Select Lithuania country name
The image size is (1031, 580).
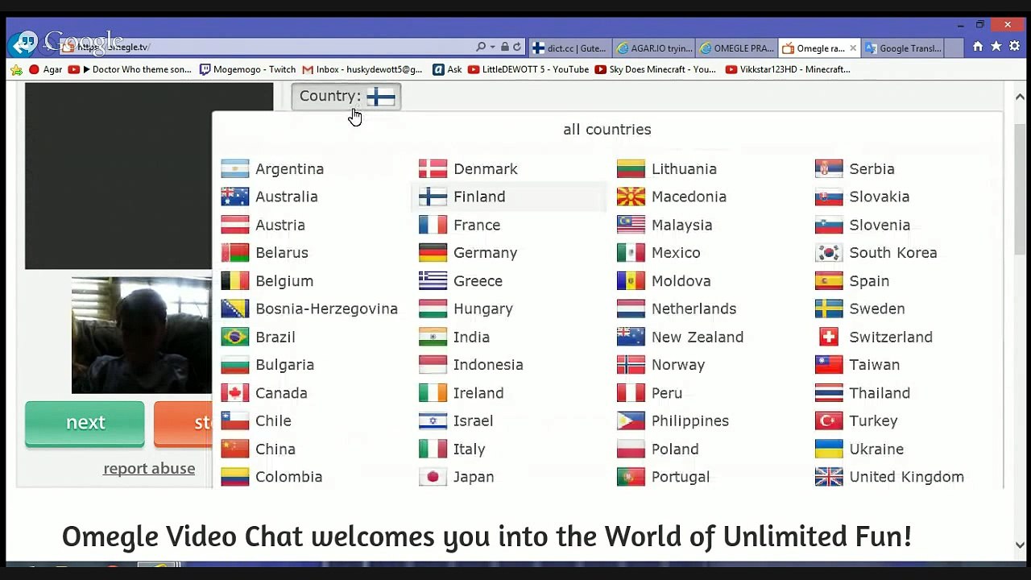coord(684,168)
